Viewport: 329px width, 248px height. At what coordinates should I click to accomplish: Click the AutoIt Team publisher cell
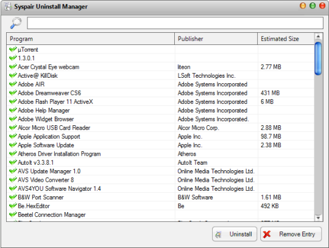193,162
